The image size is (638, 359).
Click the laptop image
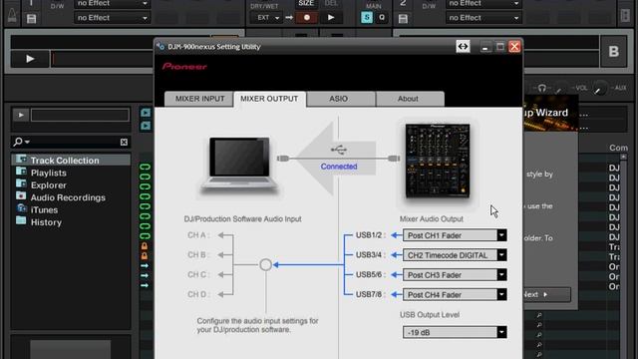[239, 165]
